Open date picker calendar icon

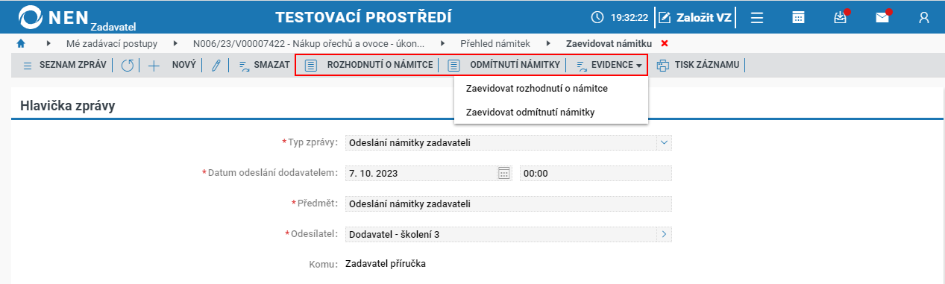(503, 173)
